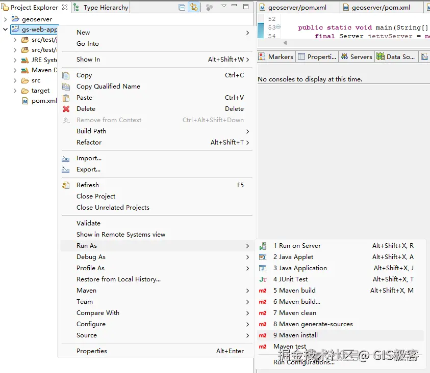Click the red Delete X icon

coord(66,109)
